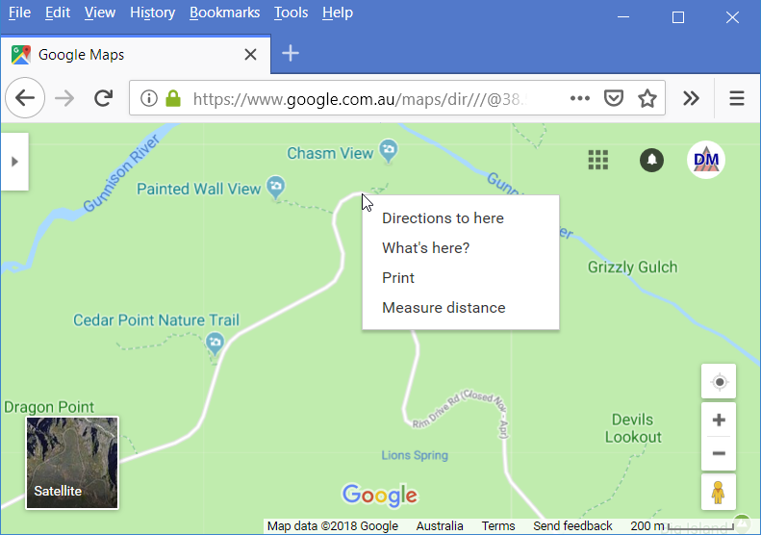Open the page actions ellipsis menu
The height and width of the screenshot is (535, 761).
point(579,98)
